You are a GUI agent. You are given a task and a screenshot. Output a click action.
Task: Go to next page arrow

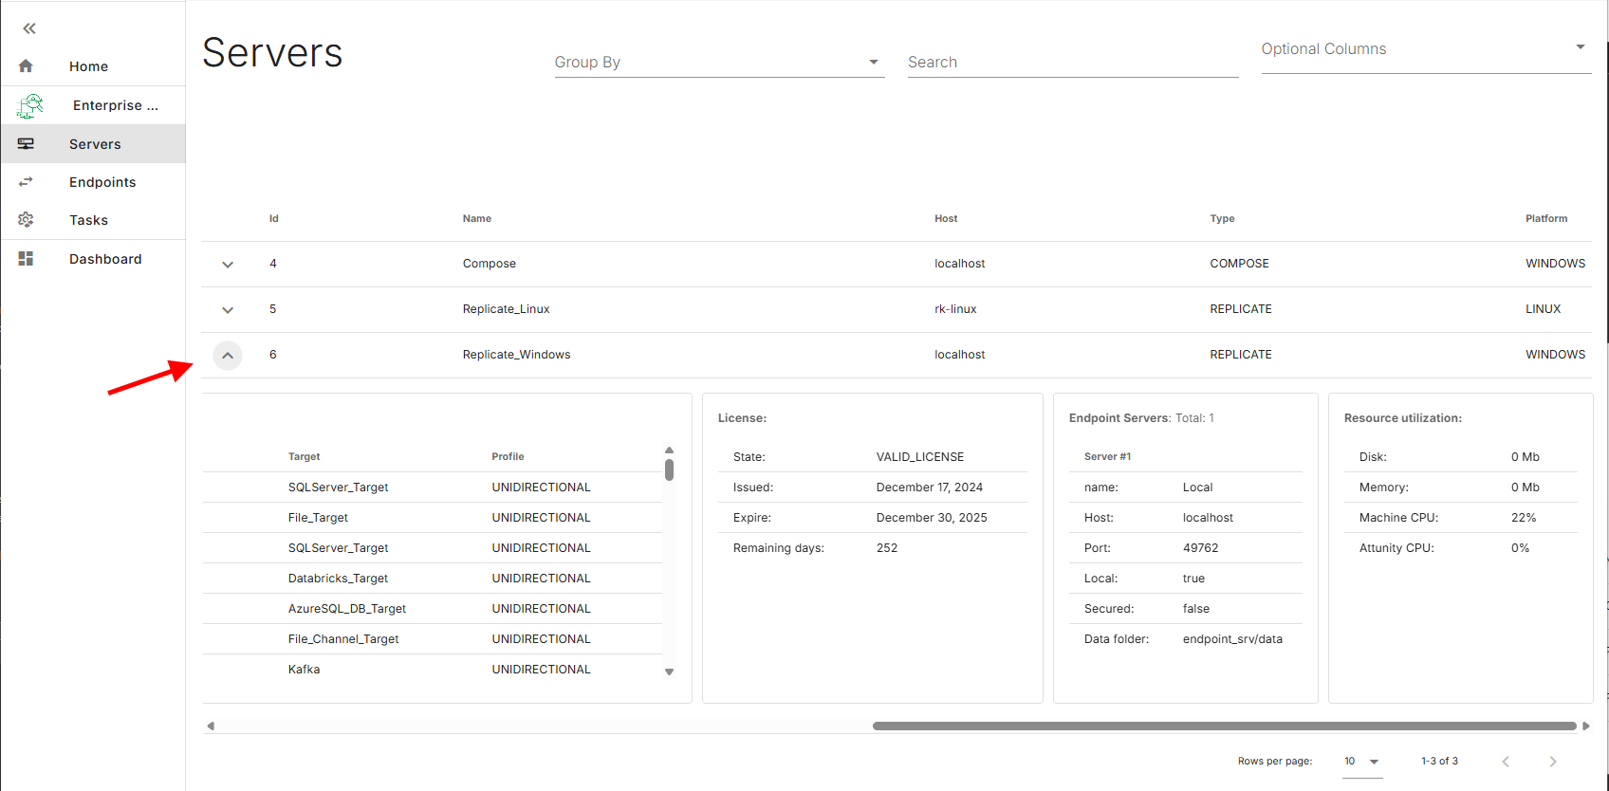coord(1552,762)
